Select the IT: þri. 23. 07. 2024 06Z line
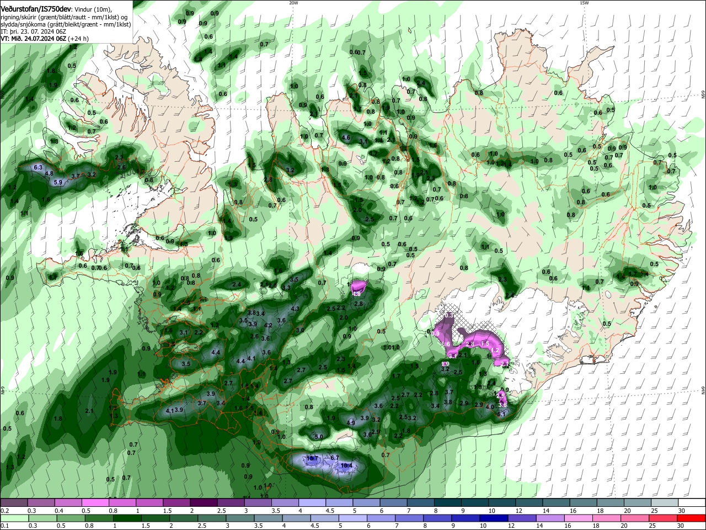The width and height of the screenshot is (706, 530). [x=33, y=32]
